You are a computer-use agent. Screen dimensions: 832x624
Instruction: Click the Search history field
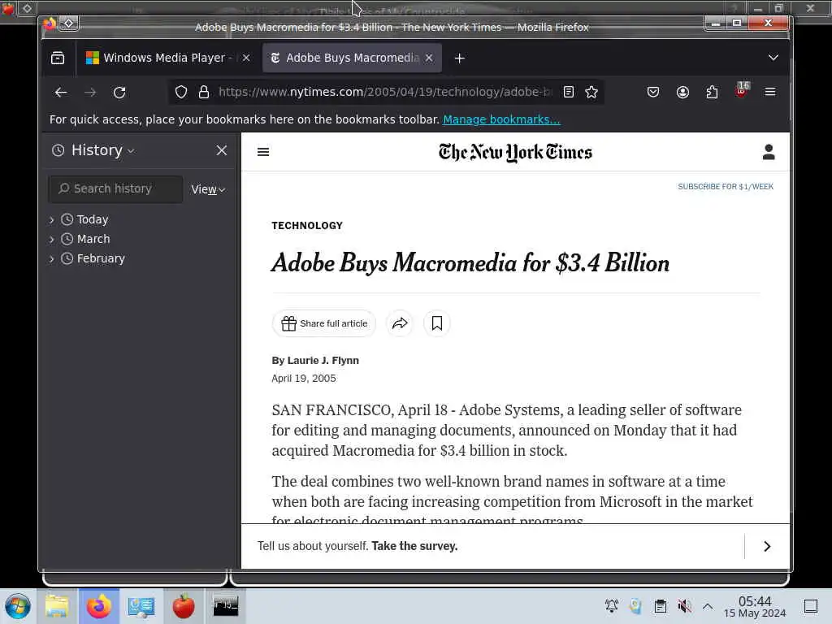tap(115, 188)
